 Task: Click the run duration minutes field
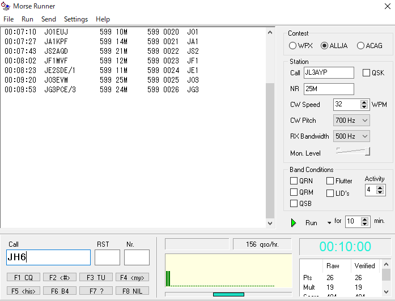[x=353, y=222]
